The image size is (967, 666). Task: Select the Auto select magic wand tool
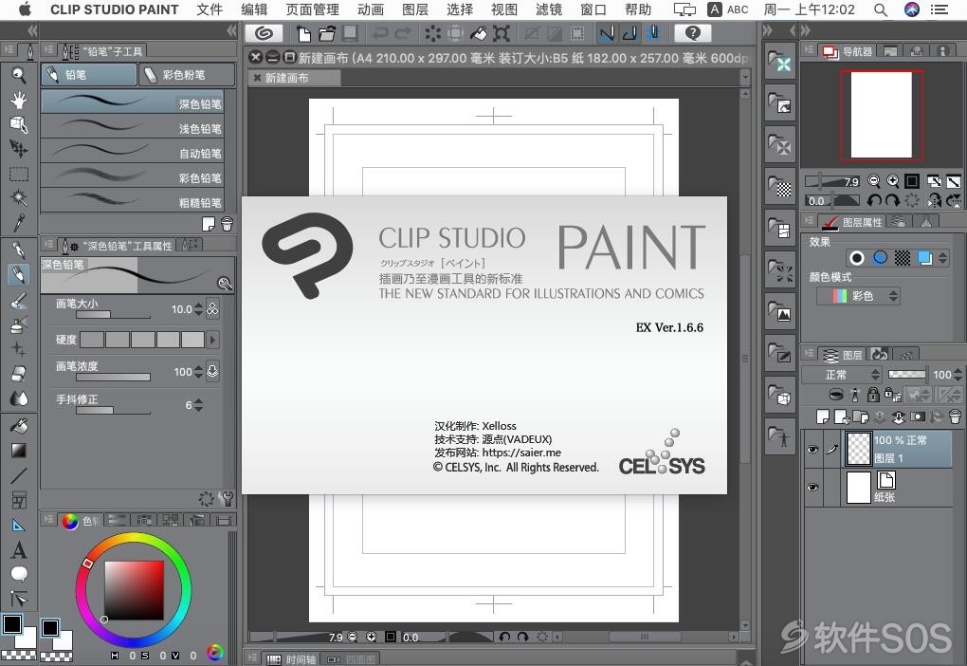19,198
